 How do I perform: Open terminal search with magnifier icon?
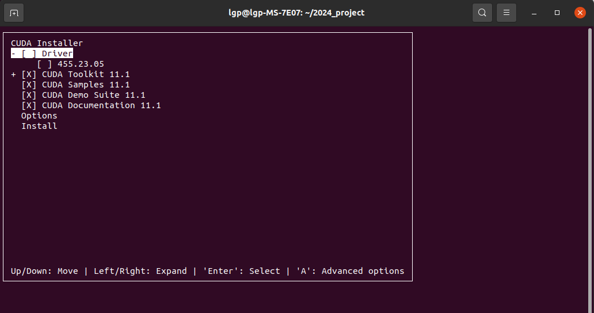click(x=482, y=13)
